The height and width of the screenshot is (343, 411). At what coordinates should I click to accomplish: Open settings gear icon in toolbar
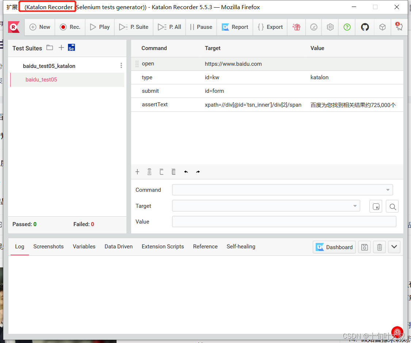tap(330, 27)
